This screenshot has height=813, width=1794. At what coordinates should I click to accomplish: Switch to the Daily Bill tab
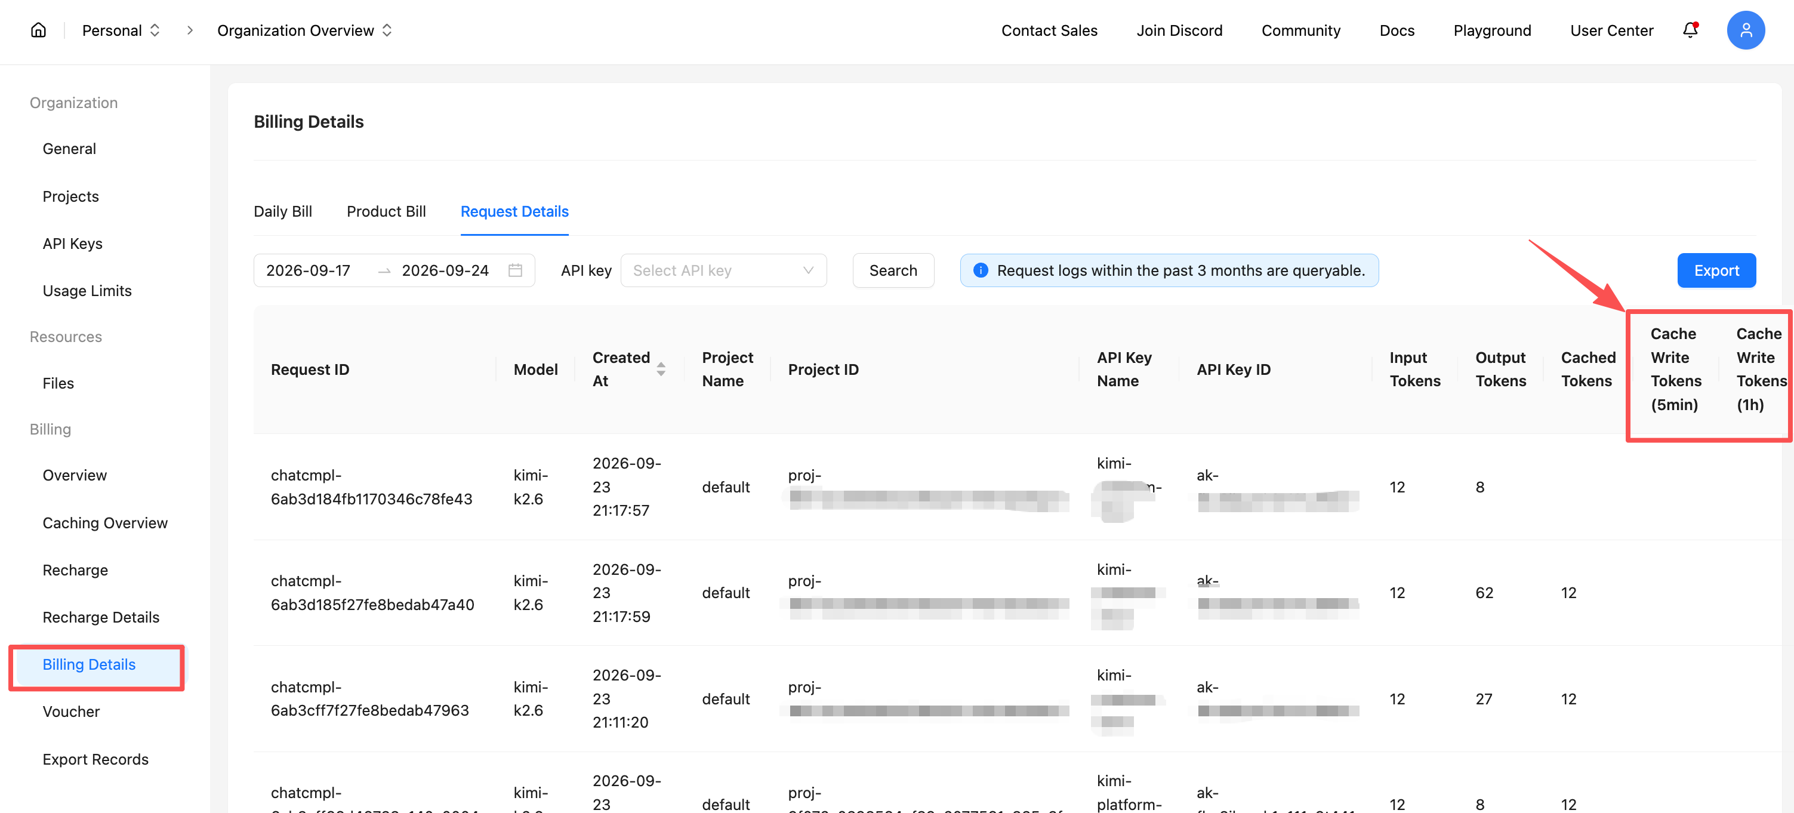point(283,211)
